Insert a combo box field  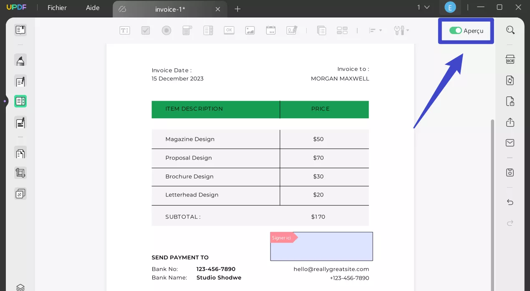click(x=187, y=30)
